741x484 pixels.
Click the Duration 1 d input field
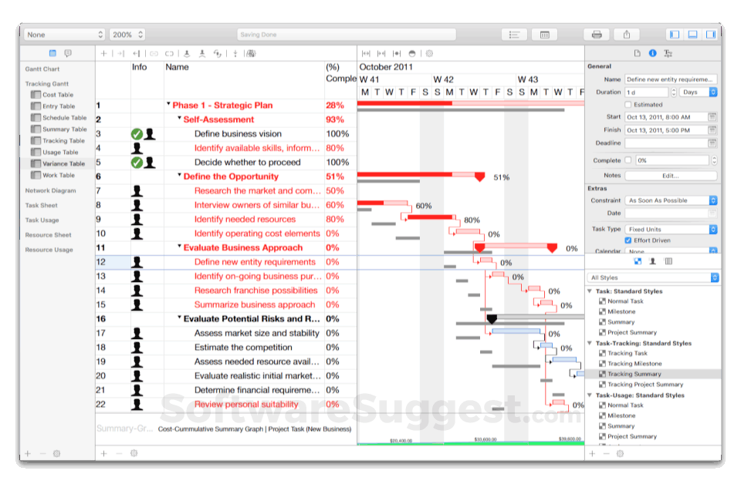pyautogui.click(x=647, y=92)
